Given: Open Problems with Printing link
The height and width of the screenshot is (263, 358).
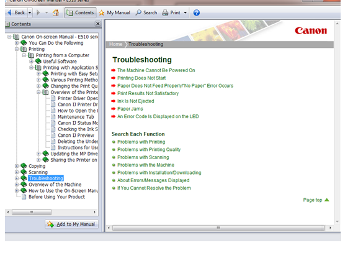Looking at the screenshot, I should [141, 142].
